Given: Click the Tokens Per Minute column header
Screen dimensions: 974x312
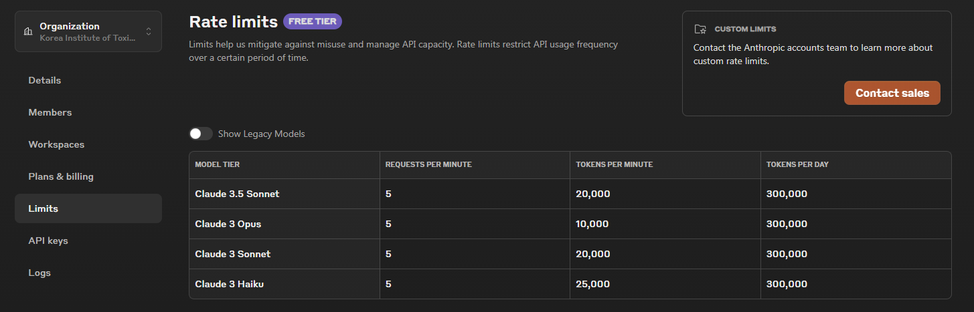Looking at the screenshot, I should click(614, 164).
